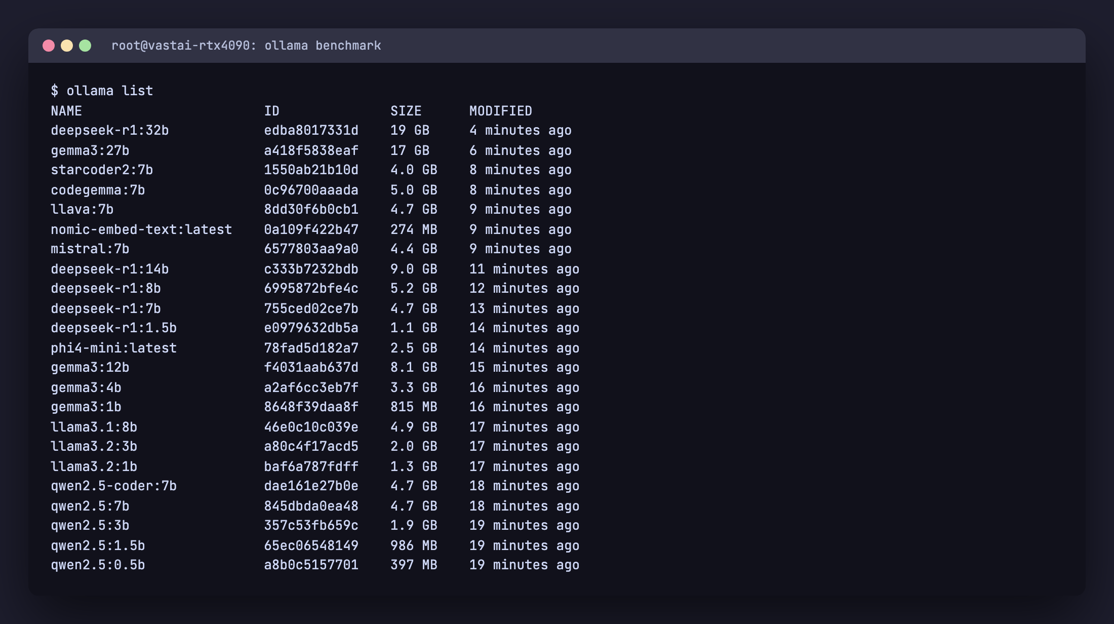This screenshot has width=1114, height=624.
Task: Select the model name nomic-embed-text:latest
Action: click(x=141, y=229)
